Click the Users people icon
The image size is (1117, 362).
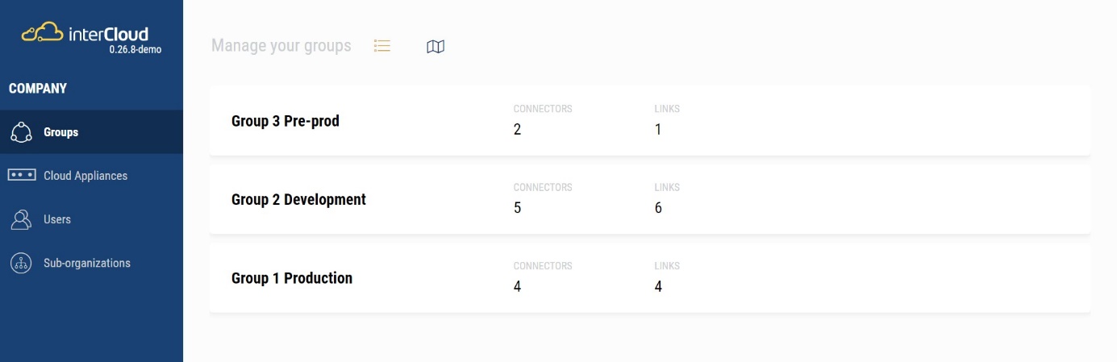click(21, 219)
